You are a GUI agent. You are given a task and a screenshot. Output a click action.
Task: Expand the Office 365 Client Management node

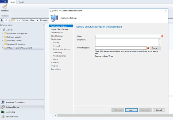pyautogui.click(x=2, y=48)
